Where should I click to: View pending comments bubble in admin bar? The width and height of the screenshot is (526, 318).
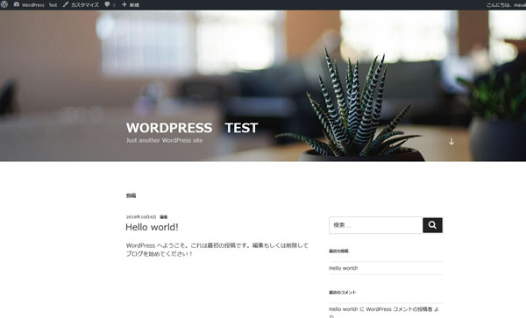[110, 4]
